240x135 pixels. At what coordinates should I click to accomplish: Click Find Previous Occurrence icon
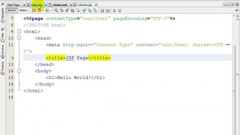click(x=61, y=10)
